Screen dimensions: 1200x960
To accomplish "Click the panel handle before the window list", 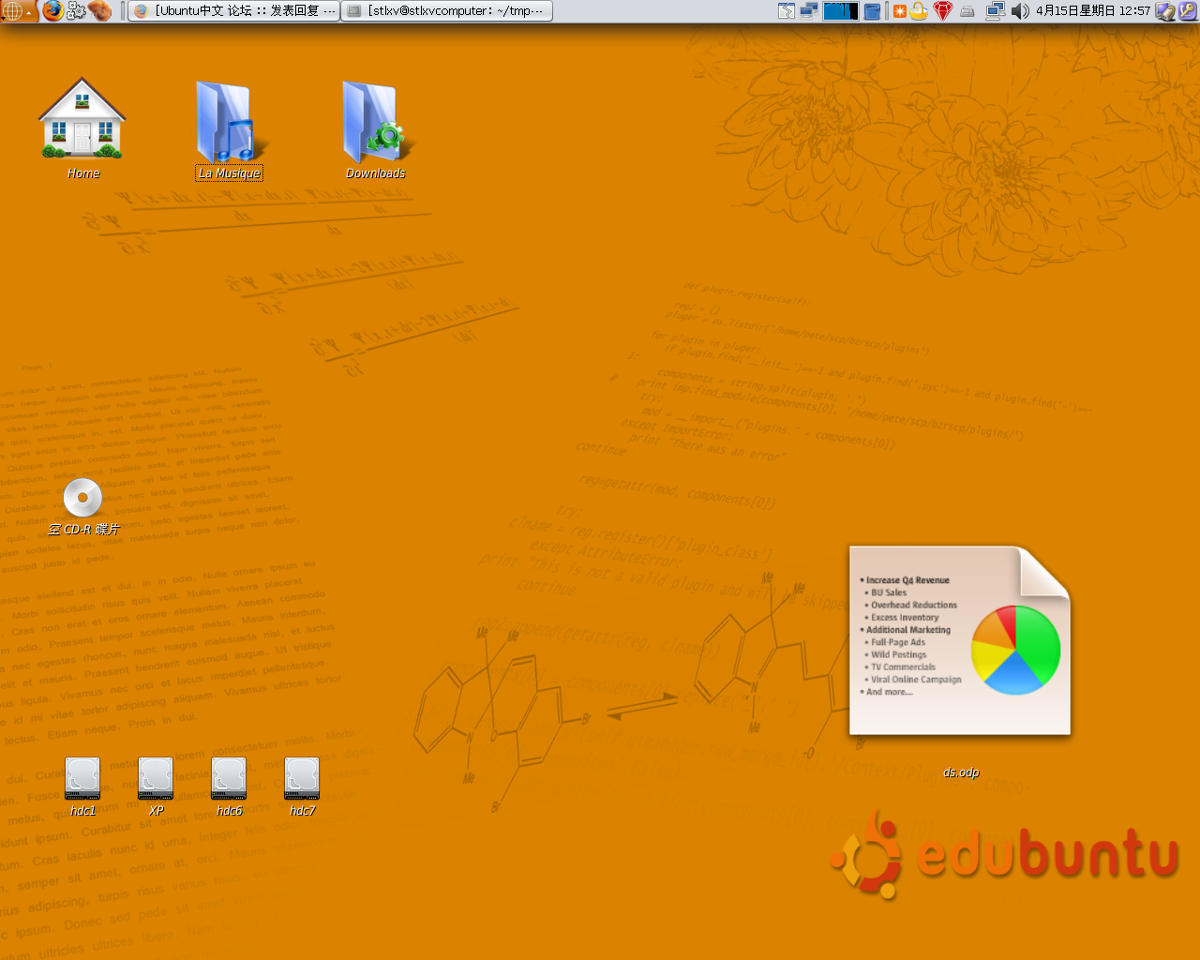I will pyautogui.click(x=122, y=11).
